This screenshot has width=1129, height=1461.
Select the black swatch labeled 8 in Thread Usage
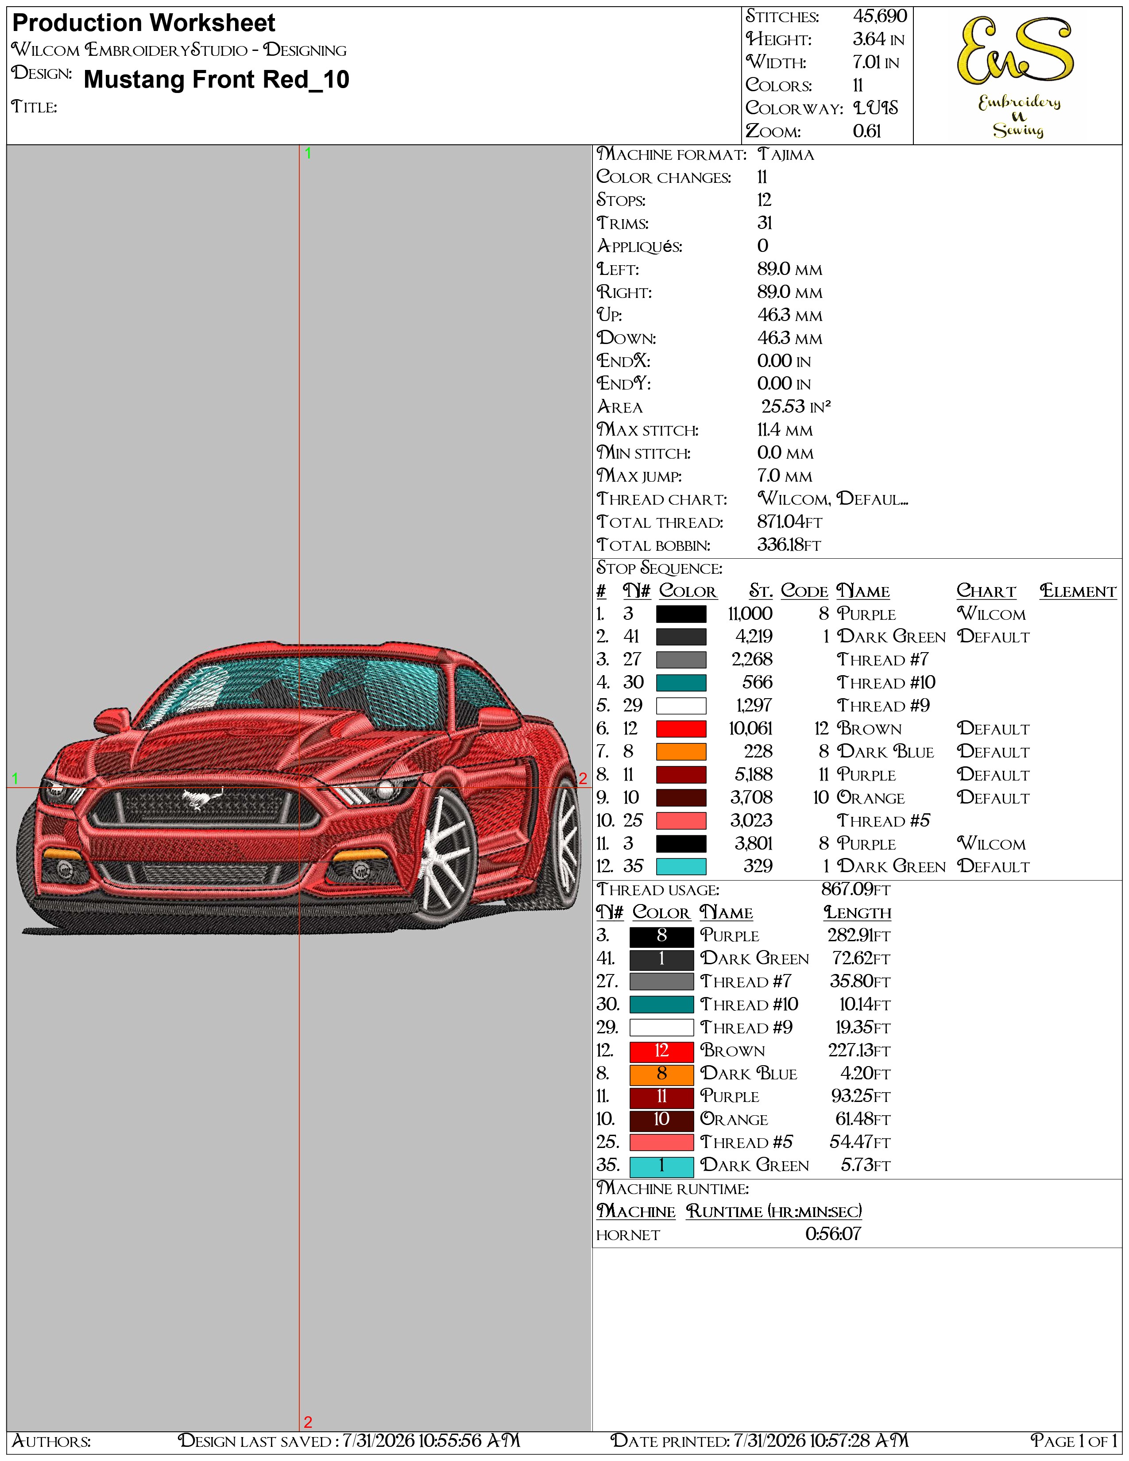click(x=661, y=936)
